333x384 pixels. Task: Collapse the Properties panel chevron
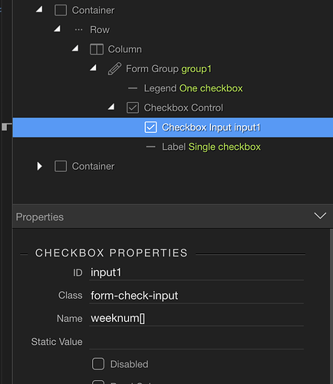click(x=320, y=216)
